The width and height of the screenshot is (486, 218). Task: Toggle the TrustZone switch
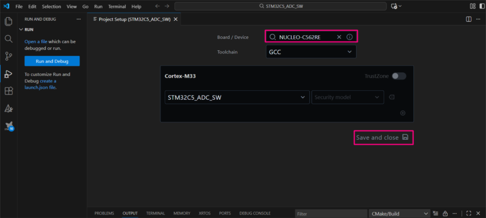pyautogui.click(x=399, y=76)
